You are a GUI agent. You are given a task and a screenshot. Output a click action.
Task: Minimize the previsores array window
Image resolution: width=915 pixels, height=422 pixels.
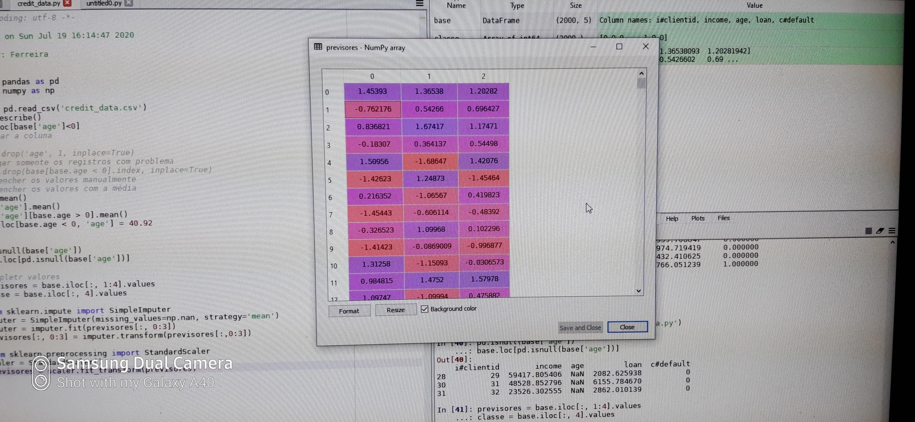tap(593, 47)
